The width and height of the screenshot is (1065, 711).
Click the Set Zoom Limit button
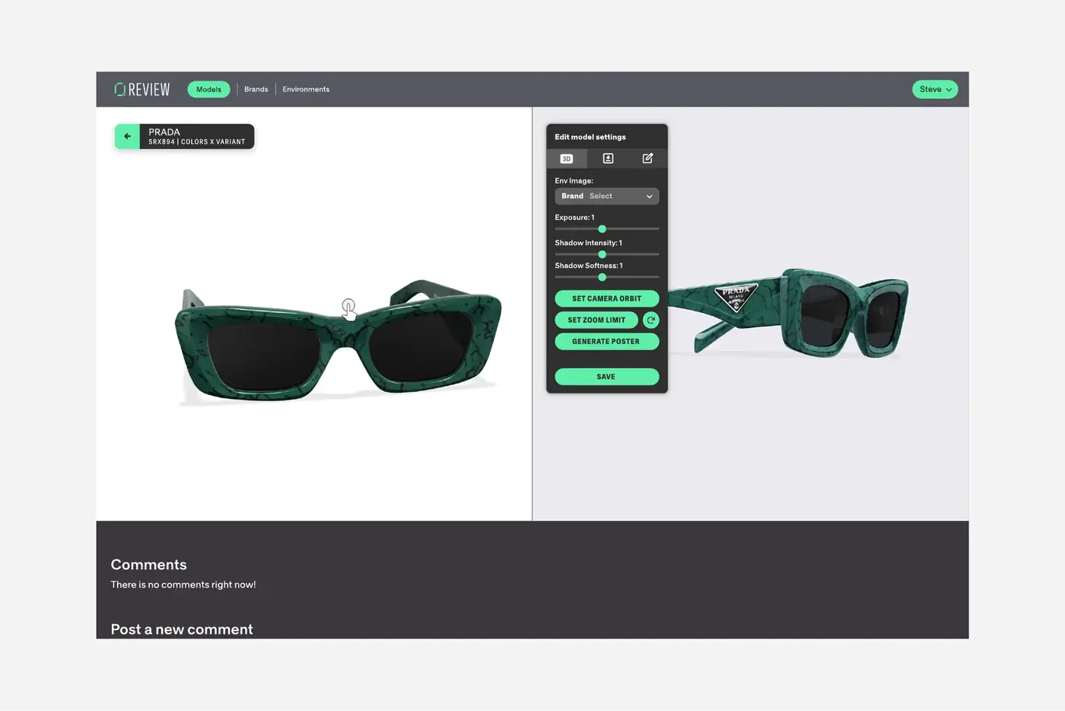(596, 320)
